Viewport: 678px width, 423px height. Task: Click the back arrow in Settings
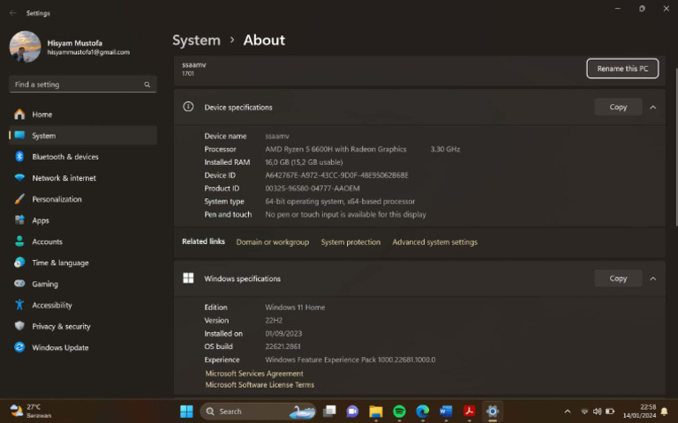12,13
